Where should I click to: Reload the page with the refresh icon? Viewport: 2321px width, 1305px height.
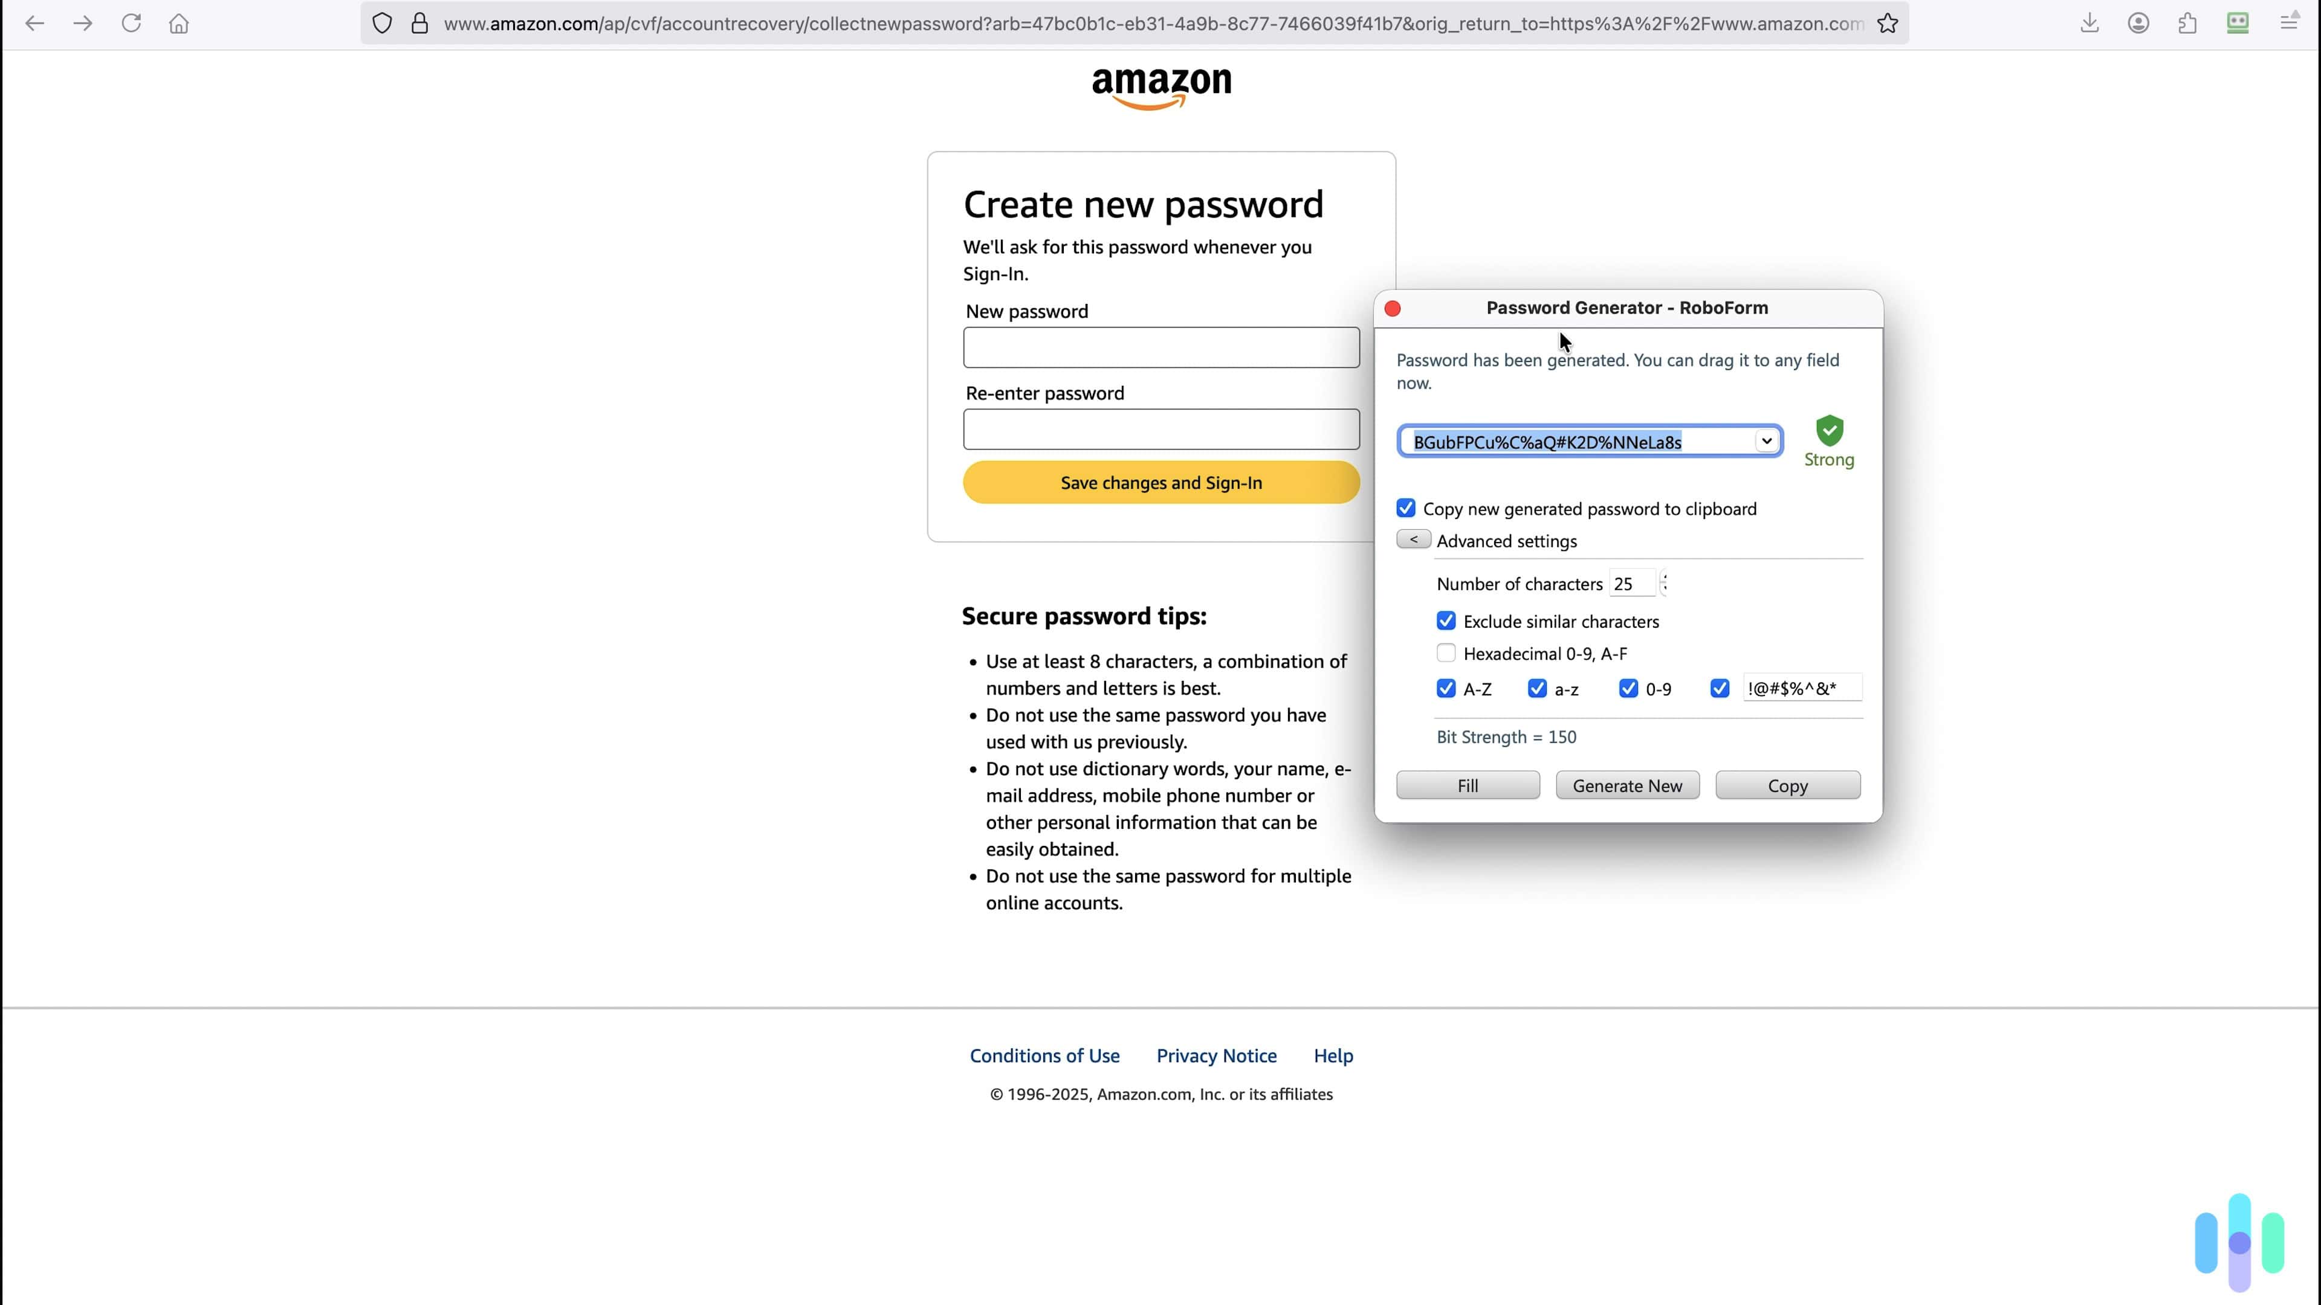coord(132,24)
